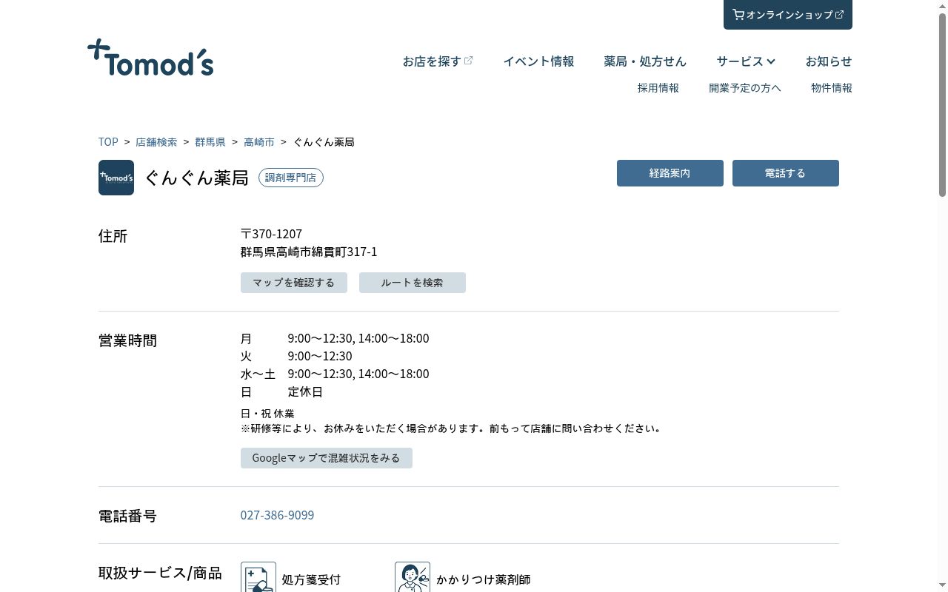This screenshot has width=948, height=592.
Task: Click the 取扱サービス/商品 section heading
Action: click(x=160, y=573)
